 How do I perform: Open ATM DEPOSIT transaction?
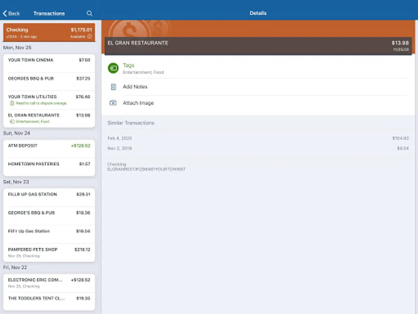[49, 149]
